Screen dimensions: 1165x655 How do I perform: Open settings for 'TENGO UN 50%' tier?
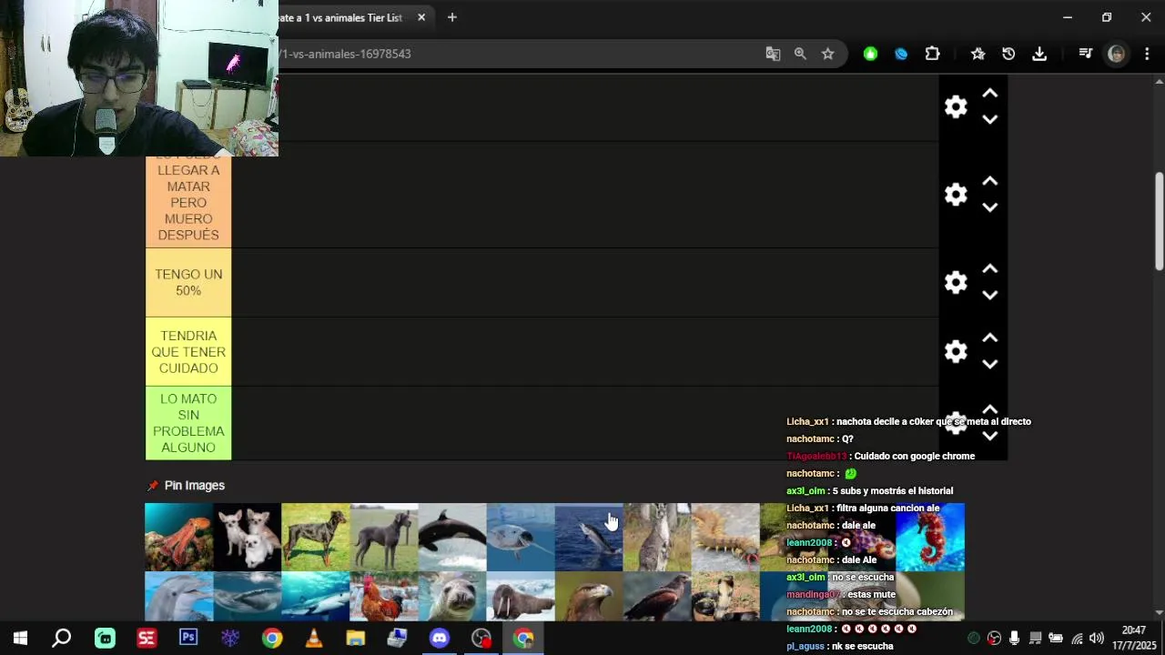click(956, 282)
